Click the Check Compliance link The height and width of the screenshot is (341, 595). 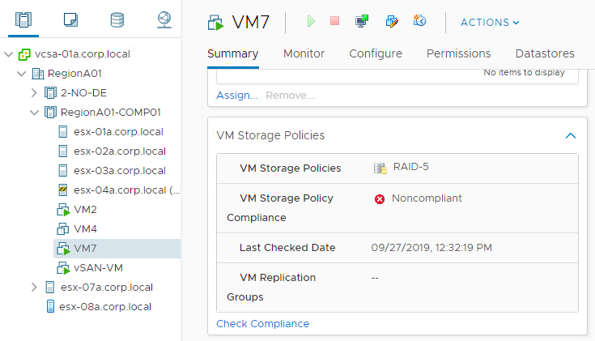click(262, 323)
